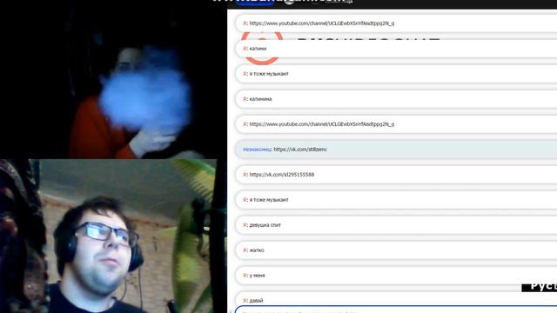
Task: Select the 'калинина' chat message
Action: [396, 99]
